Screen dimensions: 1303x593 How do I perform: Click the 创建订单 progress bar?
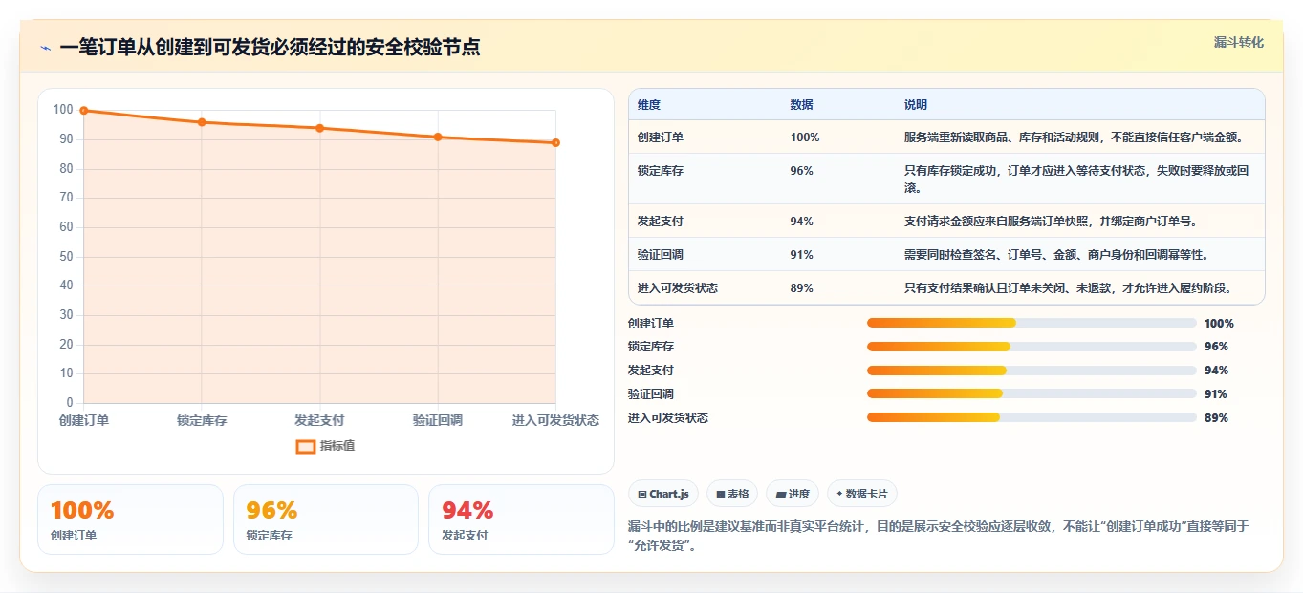pos(1032,323)
